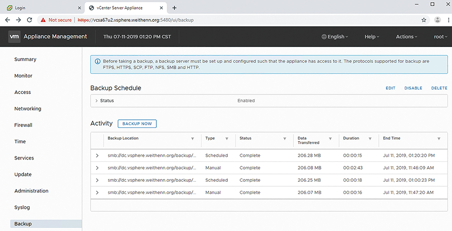Click the 206.08 MB data cell

pyautogui.click(x=309, y=168)
